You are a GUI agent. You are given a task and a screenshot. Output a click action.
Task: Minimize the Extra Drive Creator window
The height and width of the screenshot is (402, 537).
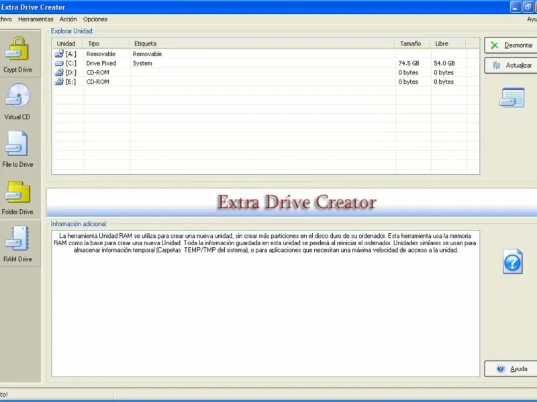515,7
